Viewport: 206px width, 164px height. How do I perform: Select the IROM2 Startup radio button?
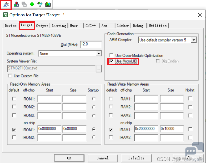click(94, 137)
